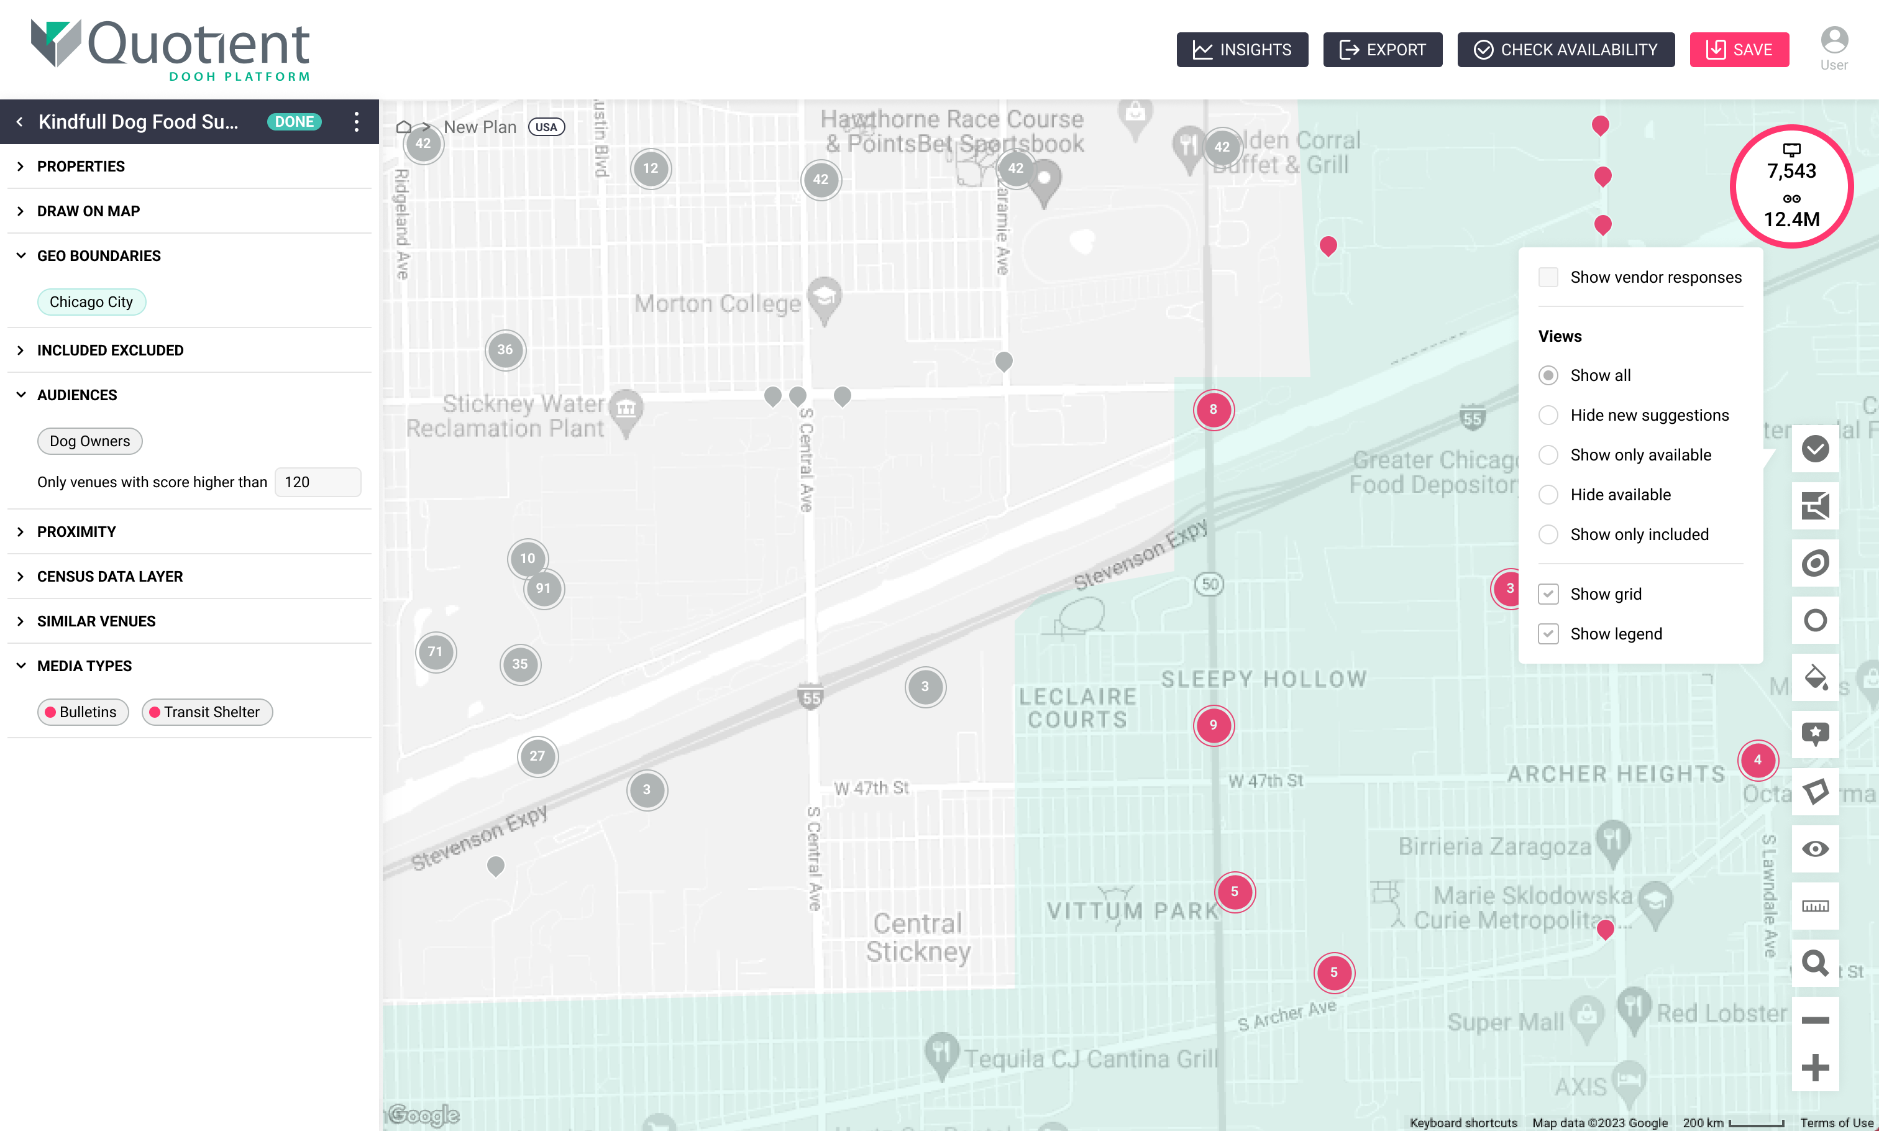Click the paint bucket fill icon
The height and width of the screenshot is (1131, 1879).
pos(1815,677)
